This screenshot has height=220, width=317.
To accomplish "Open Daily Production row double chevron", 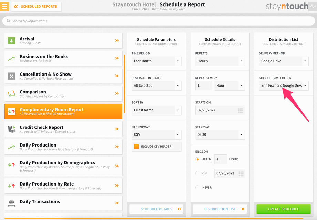I will tap(117, 147).
